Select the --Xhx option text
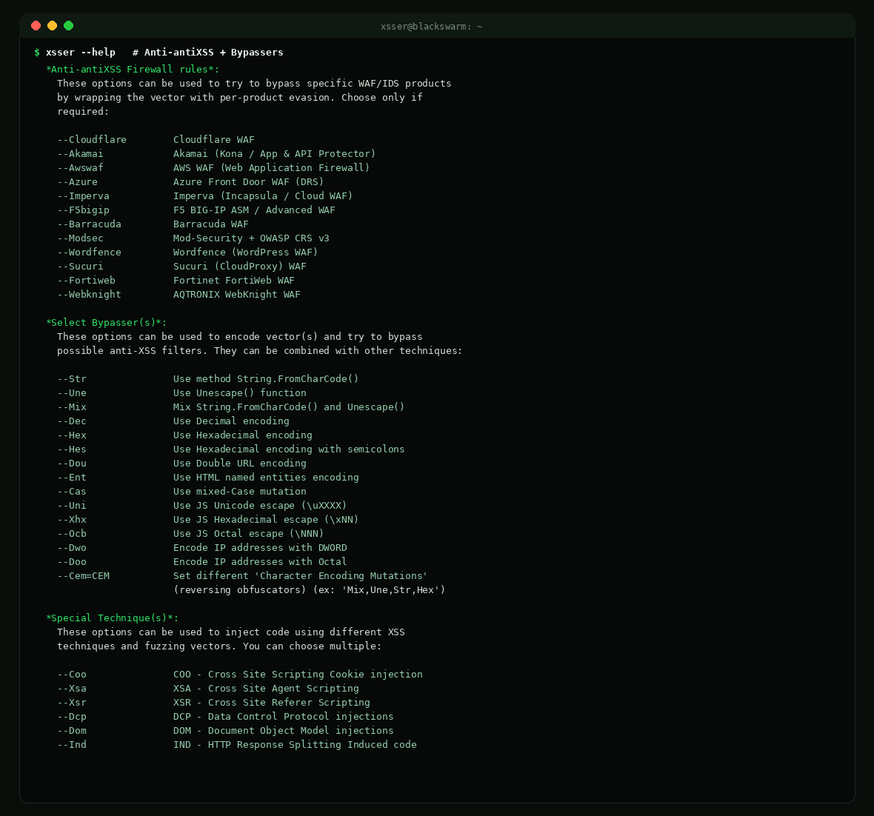874x816 pixels. 72,520
